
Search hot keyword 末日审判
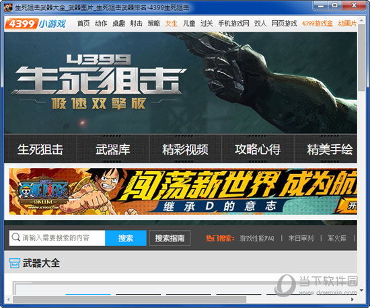301,238
